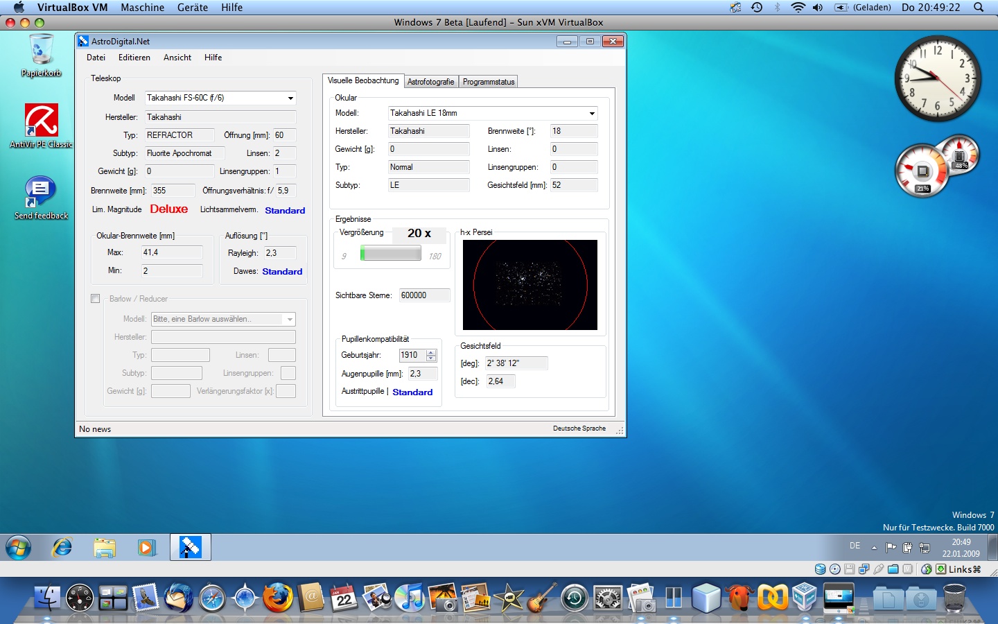The width and height of the screenshot is (998, 624).
Task: Switch to the Programmstatus tab
Action: pos(489,82)
